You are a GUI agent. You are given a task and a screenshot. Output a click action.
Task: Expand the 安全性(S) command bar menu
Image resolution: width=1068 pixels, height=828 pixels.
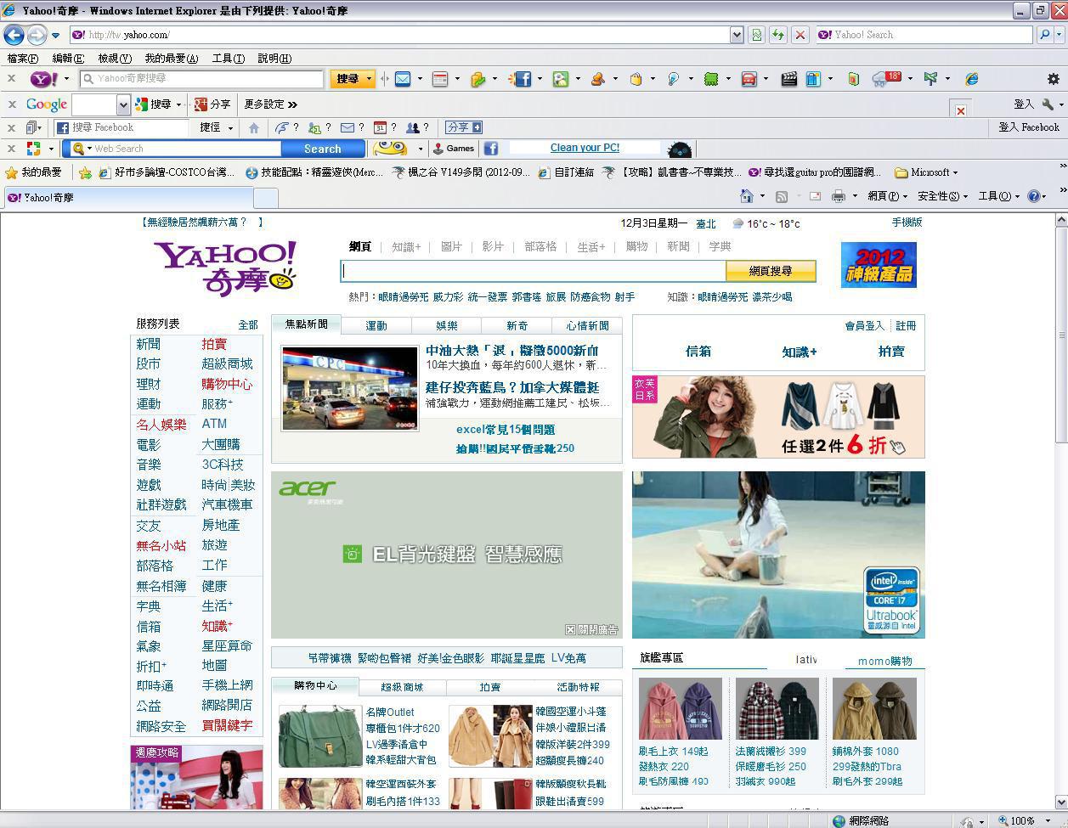pos(942,196)
